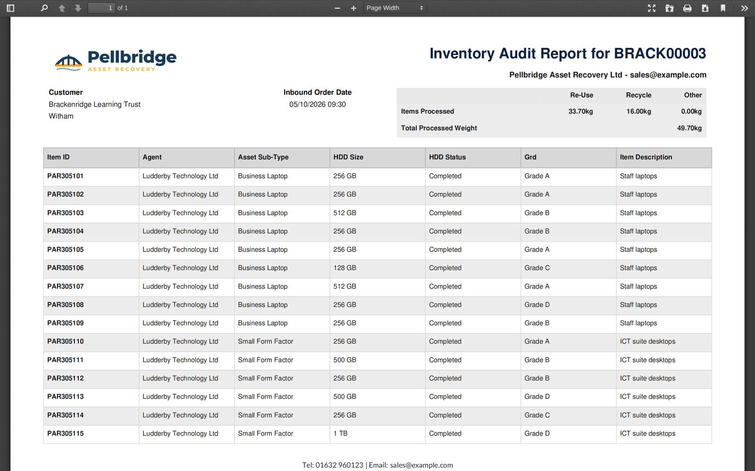Click the 33.70kg Re-Use value
755x471 pixels.
pos(580,112)
